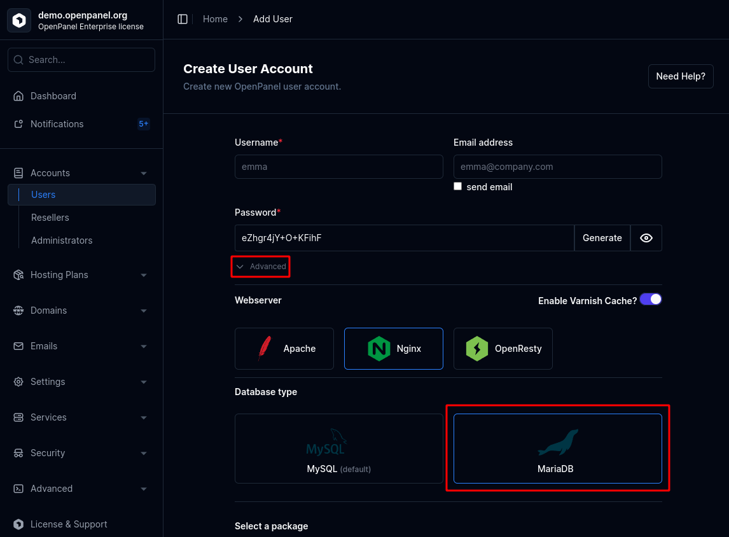This screenshot has height=537, width=729.
Task: Click the Domains globe icon
Action: tap(18, 310)
